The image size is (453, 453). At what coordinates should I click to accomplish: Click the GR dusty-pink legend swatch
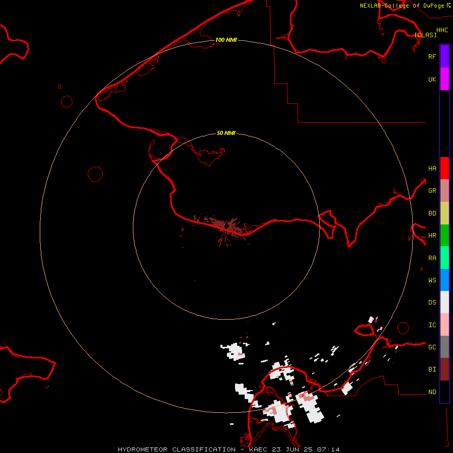click(x=444, y=191)
